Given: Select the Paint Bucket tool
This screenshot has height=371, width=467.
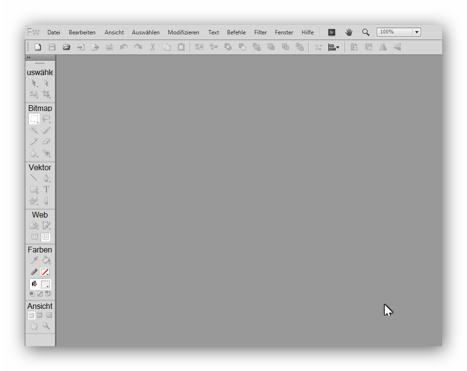Looking at the screenshot, I should click(46, 261).
